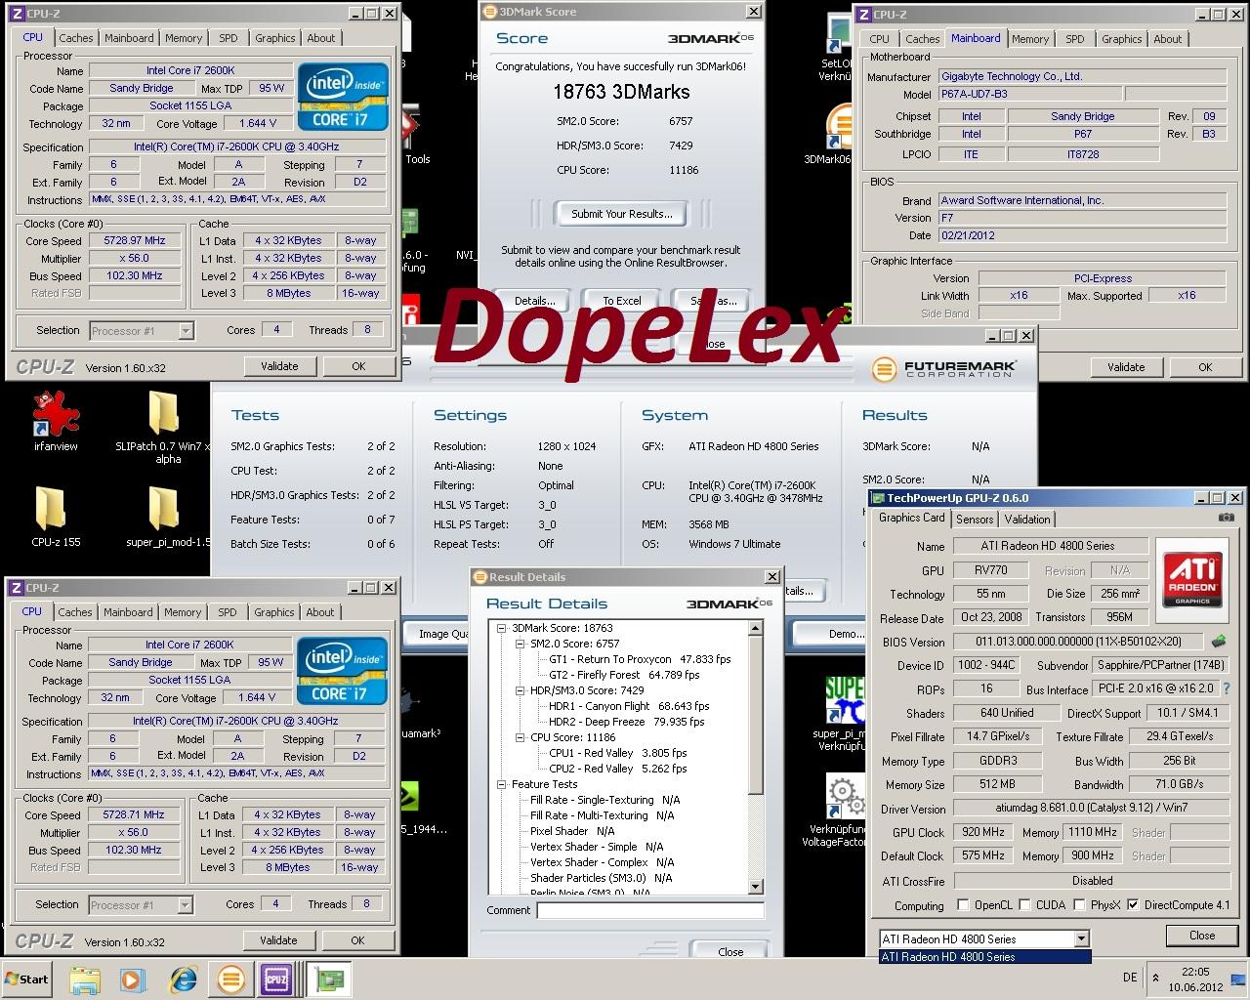Open the Validation tab in GPU-Z
This screenshot has width=1250, height=1000.
(1027, 520)
